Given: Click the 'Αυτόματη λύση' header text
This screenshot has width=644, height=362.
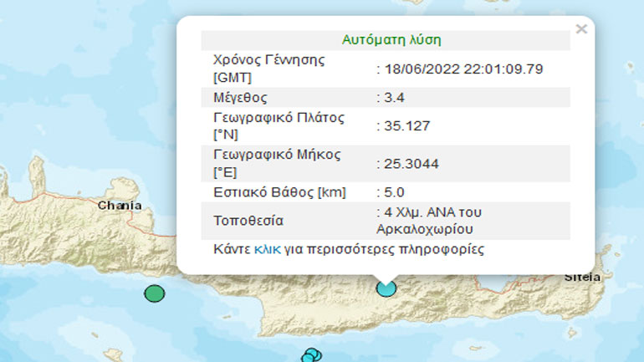Looking at the screenshot, I should tap(391, 40).
